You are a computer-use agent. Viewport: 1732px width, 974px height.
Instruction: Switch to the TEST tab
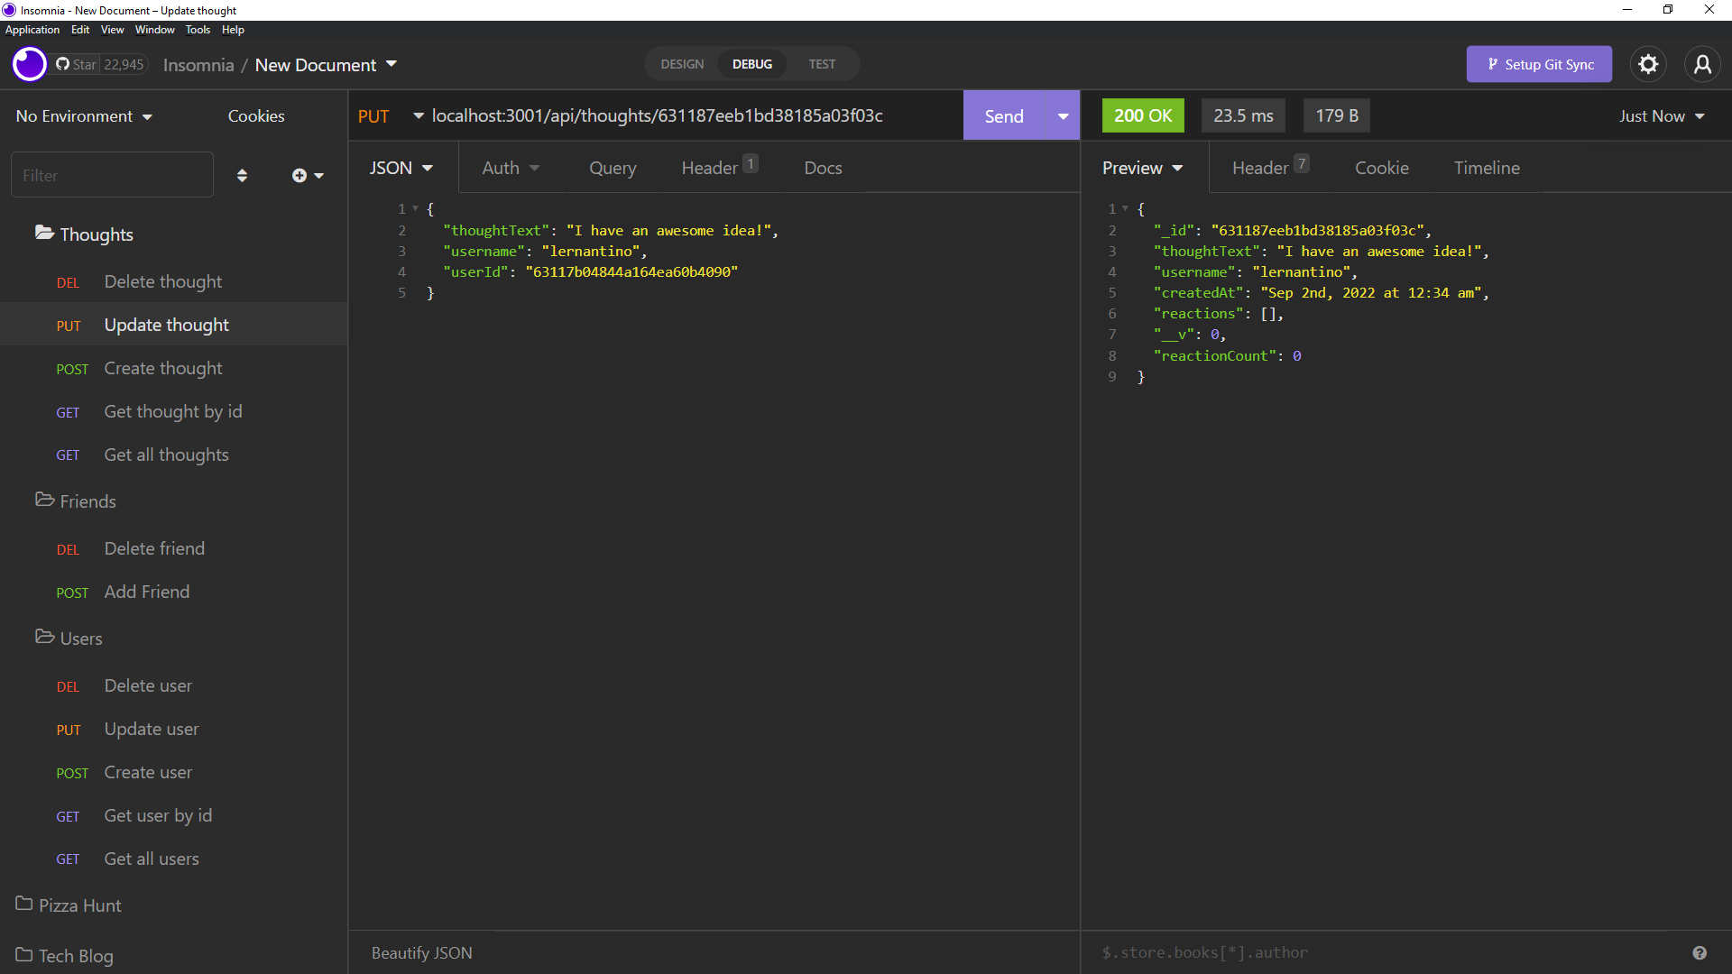pyautogui.click(x=821, y=64)
